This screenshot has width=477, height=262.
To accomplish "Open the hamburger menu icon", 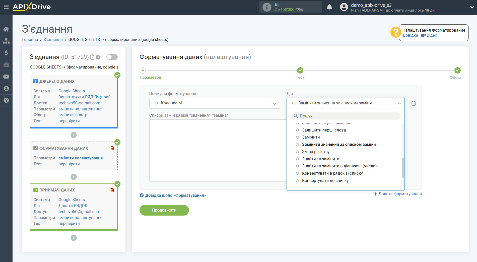I will tap(6, 7).
